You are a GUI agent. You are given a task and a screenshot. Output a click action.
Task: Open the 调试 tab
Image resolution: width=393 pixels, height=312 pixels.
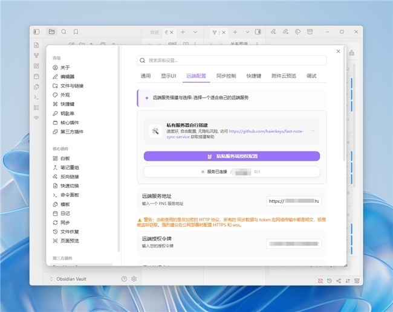(311, 76)
